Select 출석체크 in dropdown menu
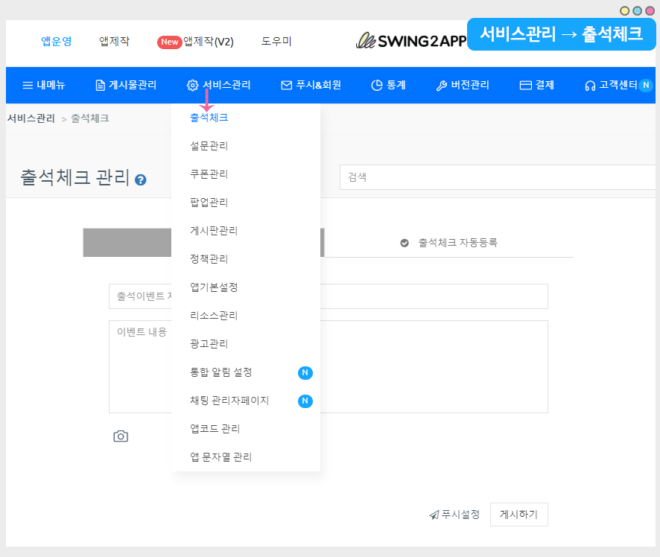Viewport: 660px width, 557px height. (x=209, y=118)
